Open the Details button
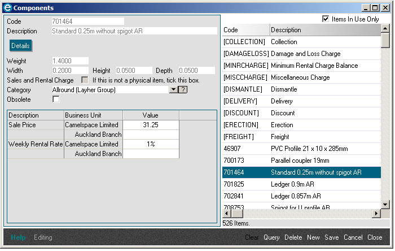Image resolution: width=395 pixels, height=251 pixels. click(20, 45)
